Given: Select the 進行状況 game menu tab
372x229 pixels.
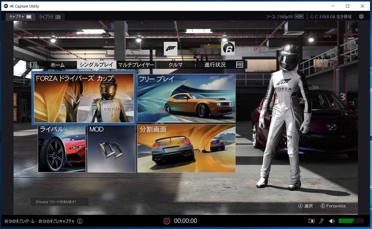Looking at the screenshot, I should click(215, 65).
